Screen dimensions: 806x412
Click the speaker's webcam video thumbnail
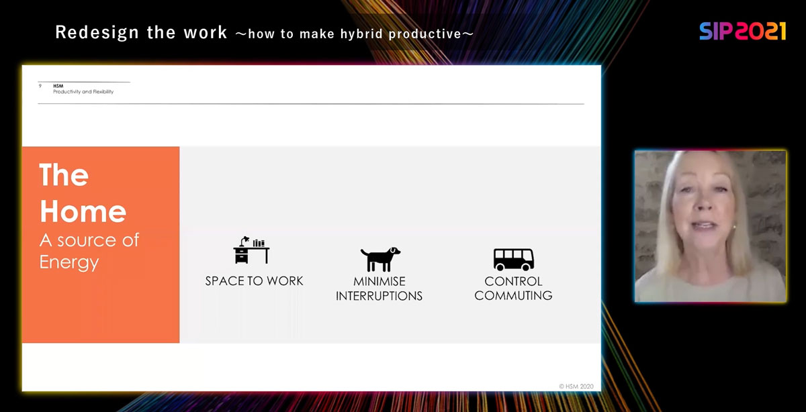tap(710, 226)
